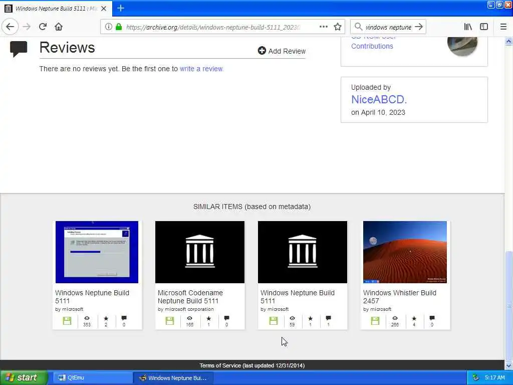Screen dimensions: 513x385
Task: Click the favorites star showing 2
Action: coord(106,318)
